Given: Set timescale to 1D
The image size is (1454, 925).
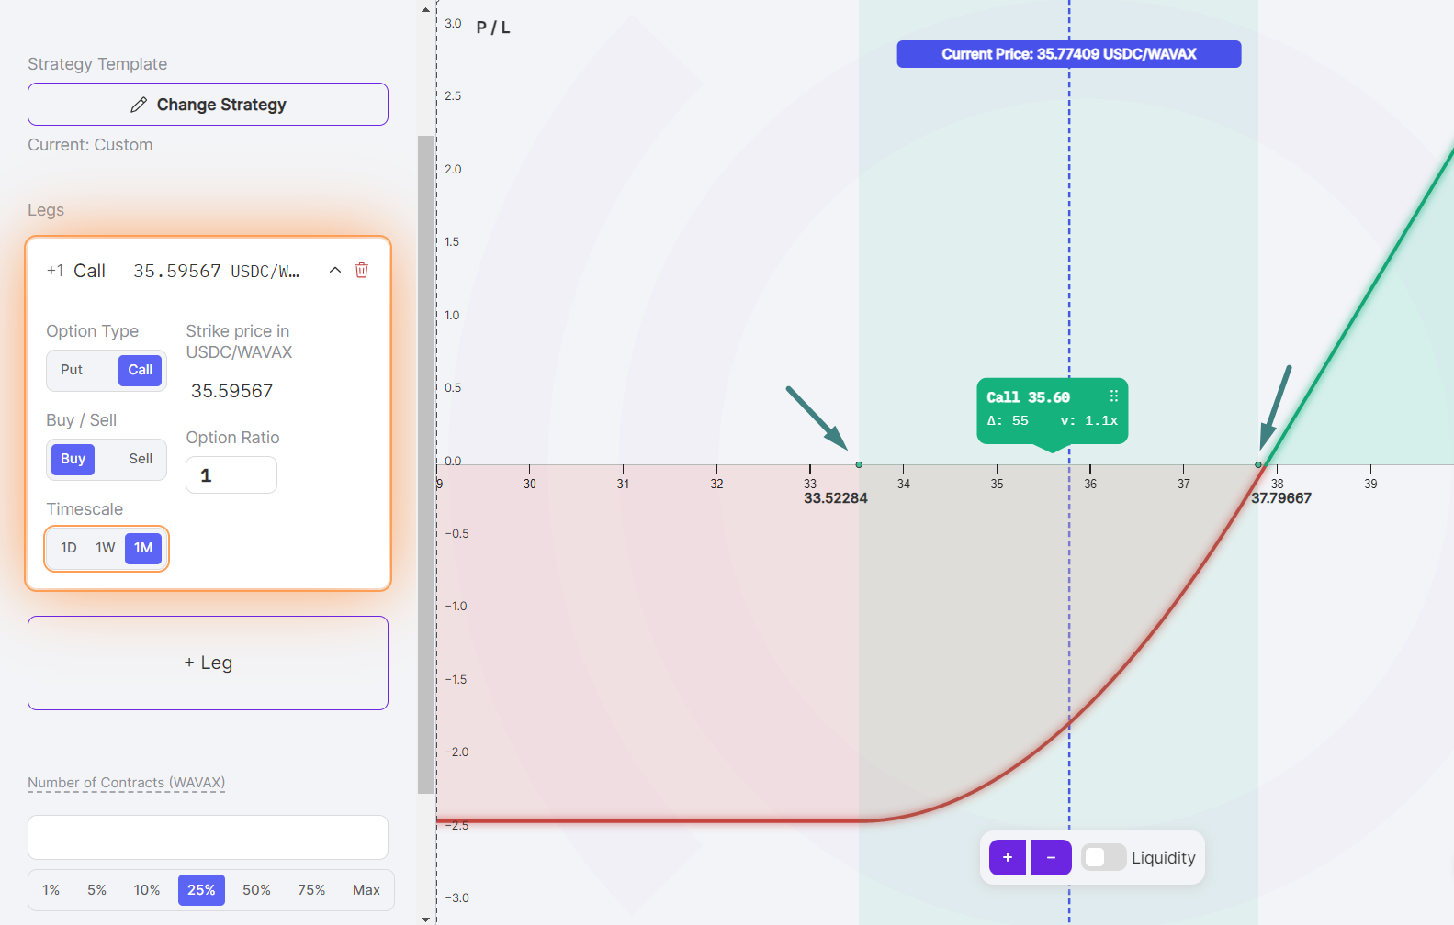Looking at the screenshot, I should click(x=69, y=548).
